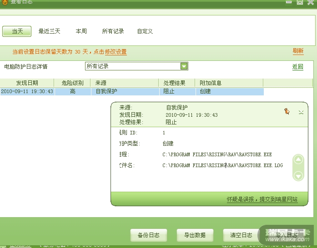Open the 自定义 date filter
Image resolution: width=317 pixels, height=248 pixels.
[x=145, y=31]
